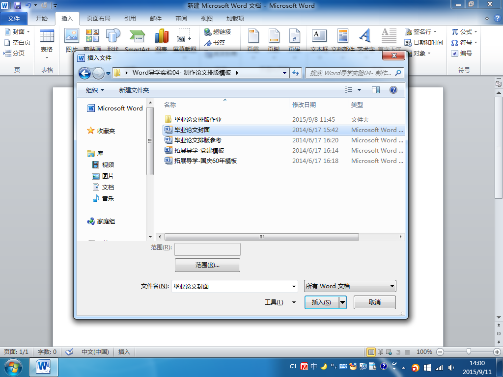Switch to Review (审阅) tab

(x=181, y=19)
